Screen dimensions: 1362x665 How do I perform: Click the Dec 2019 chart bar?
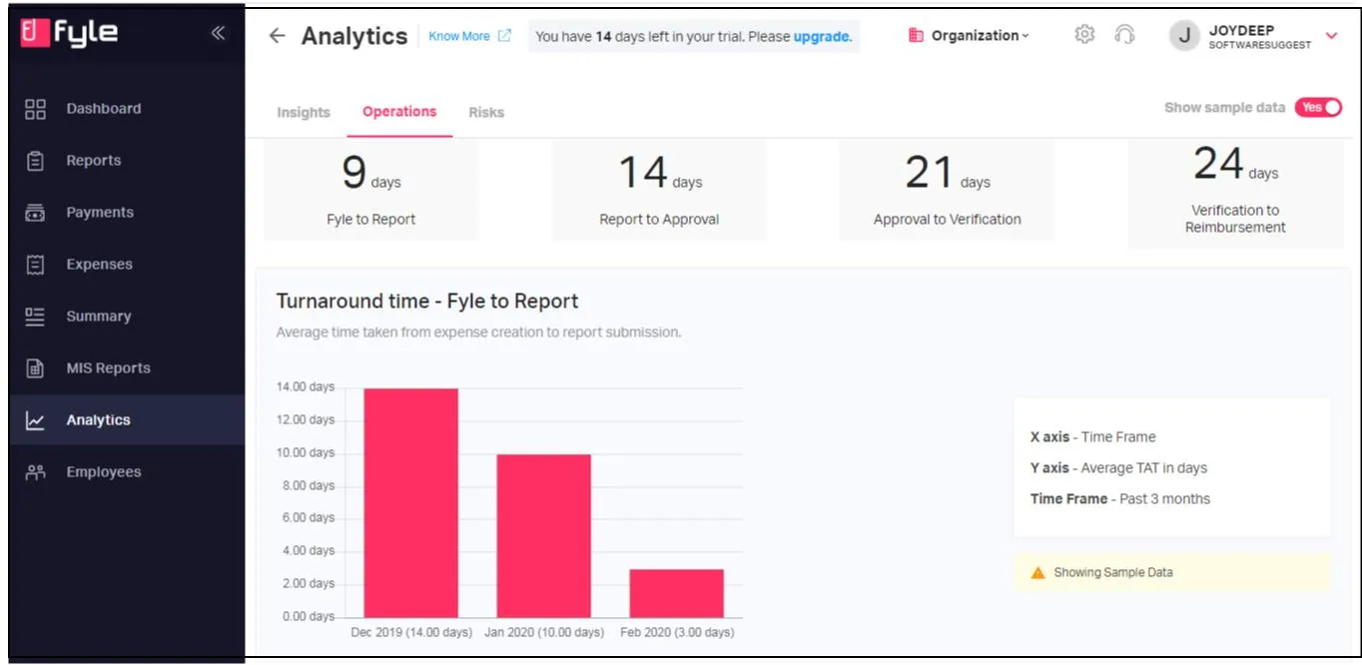click(x=410, y=502)
